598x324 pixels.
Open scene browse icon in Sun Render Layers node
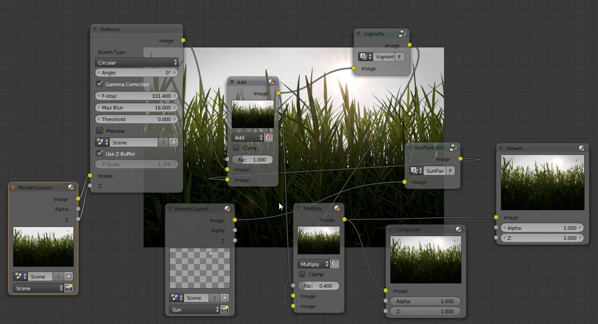coord(177,298)
